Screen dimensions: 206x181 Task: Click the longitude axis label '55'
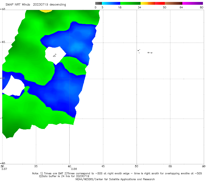pos(170,166)
